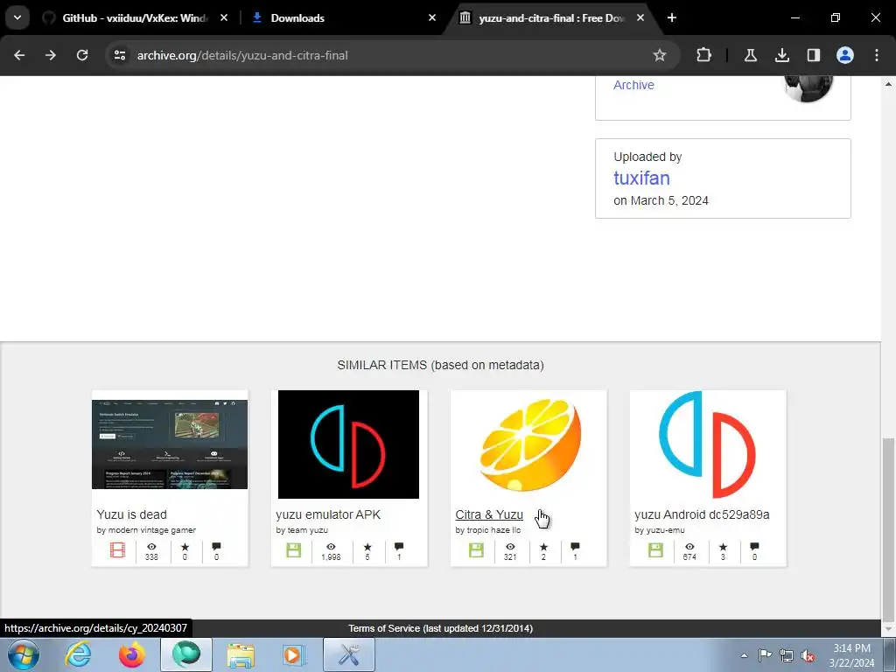Click the software floppy icon on Citra & Yuzu
896x672 pixels.
pos(476,550)
